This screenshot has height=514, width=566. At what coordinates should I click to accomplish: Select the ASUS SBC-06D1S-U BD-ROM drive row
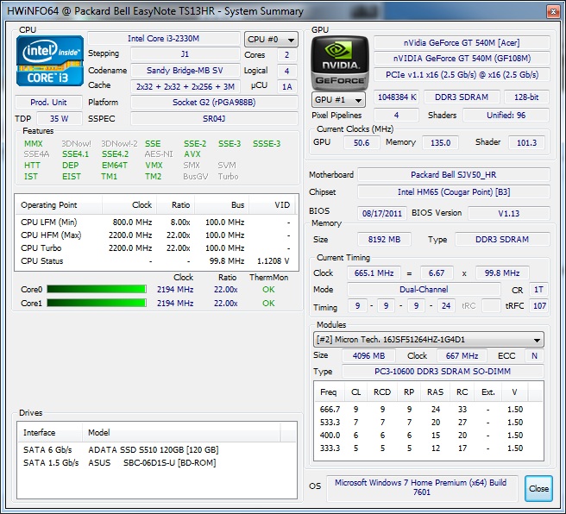(x=157, y=463)
